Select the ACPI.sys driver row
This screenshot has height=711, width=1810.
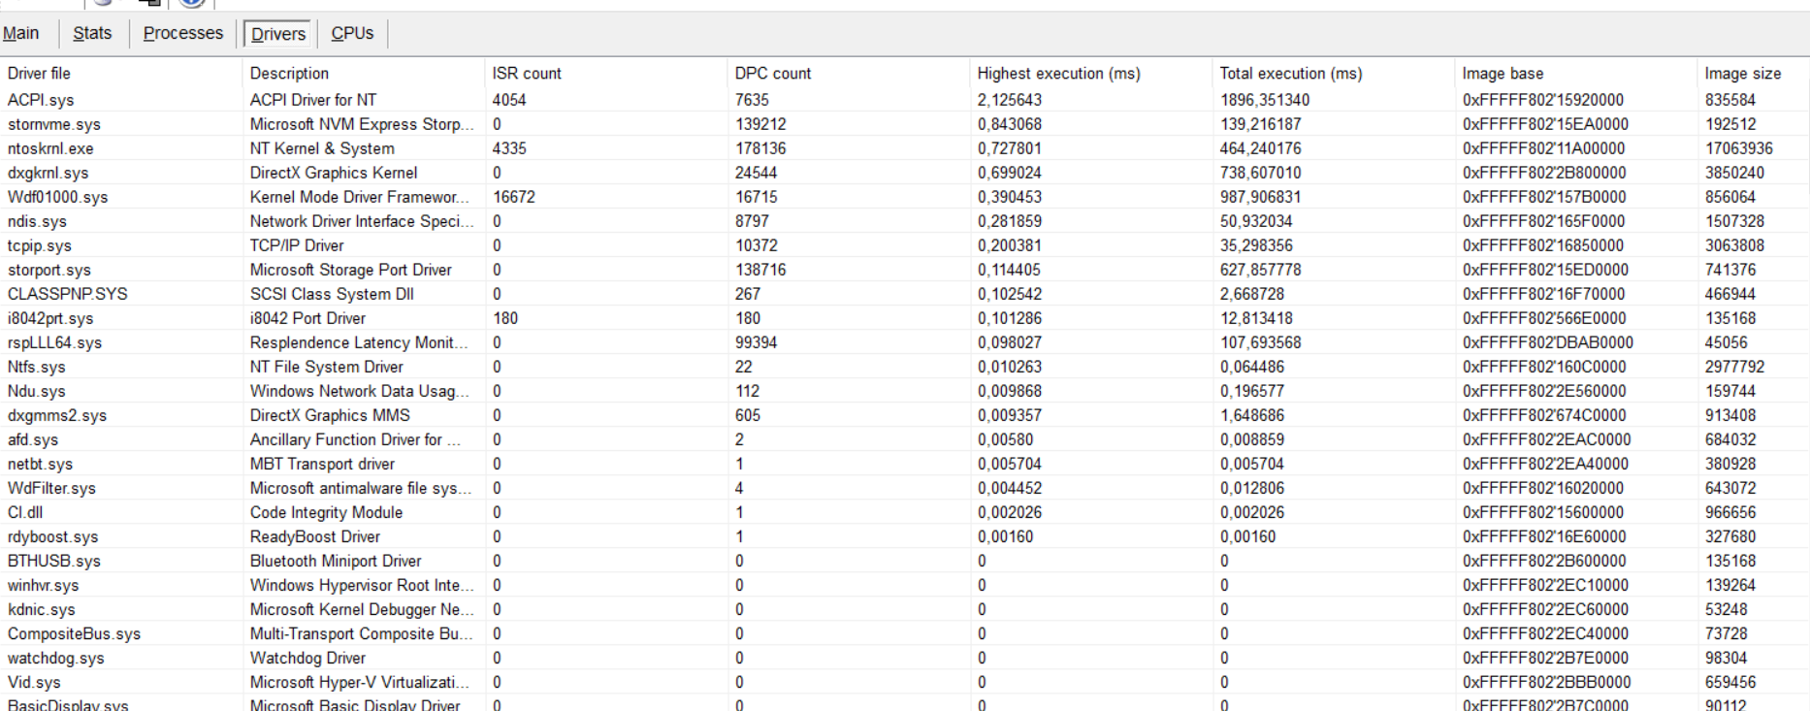pos(41,100)
